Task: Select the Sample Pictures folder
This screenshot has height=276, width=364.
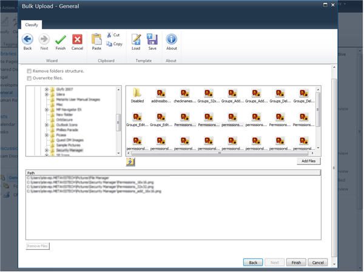Action: click(68, 145)
